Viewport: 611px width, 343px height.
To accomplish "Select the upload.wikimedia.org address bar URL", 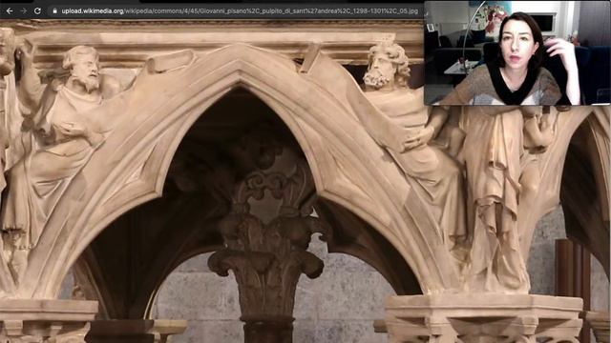I will (x=240, y=11).
